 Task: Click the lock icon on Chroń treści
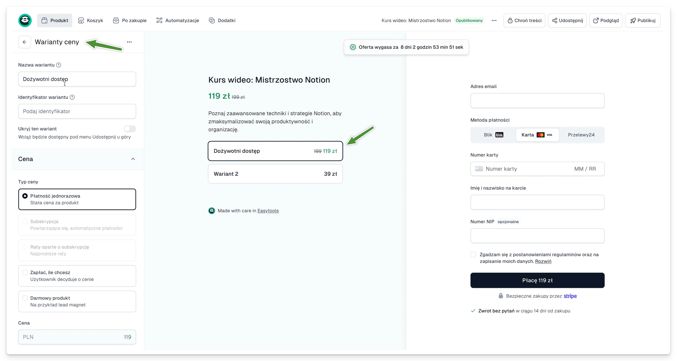[x=510, y=20]
